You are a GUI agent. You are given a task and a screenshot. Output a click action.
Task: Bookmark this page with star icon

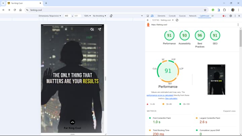pos(205,10)
